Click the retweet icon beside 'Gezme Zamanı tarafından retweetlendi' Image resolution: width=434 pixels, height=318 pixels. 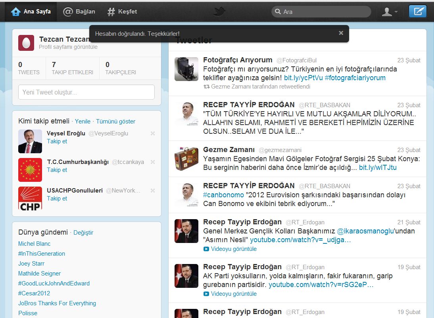click(206, 87)
